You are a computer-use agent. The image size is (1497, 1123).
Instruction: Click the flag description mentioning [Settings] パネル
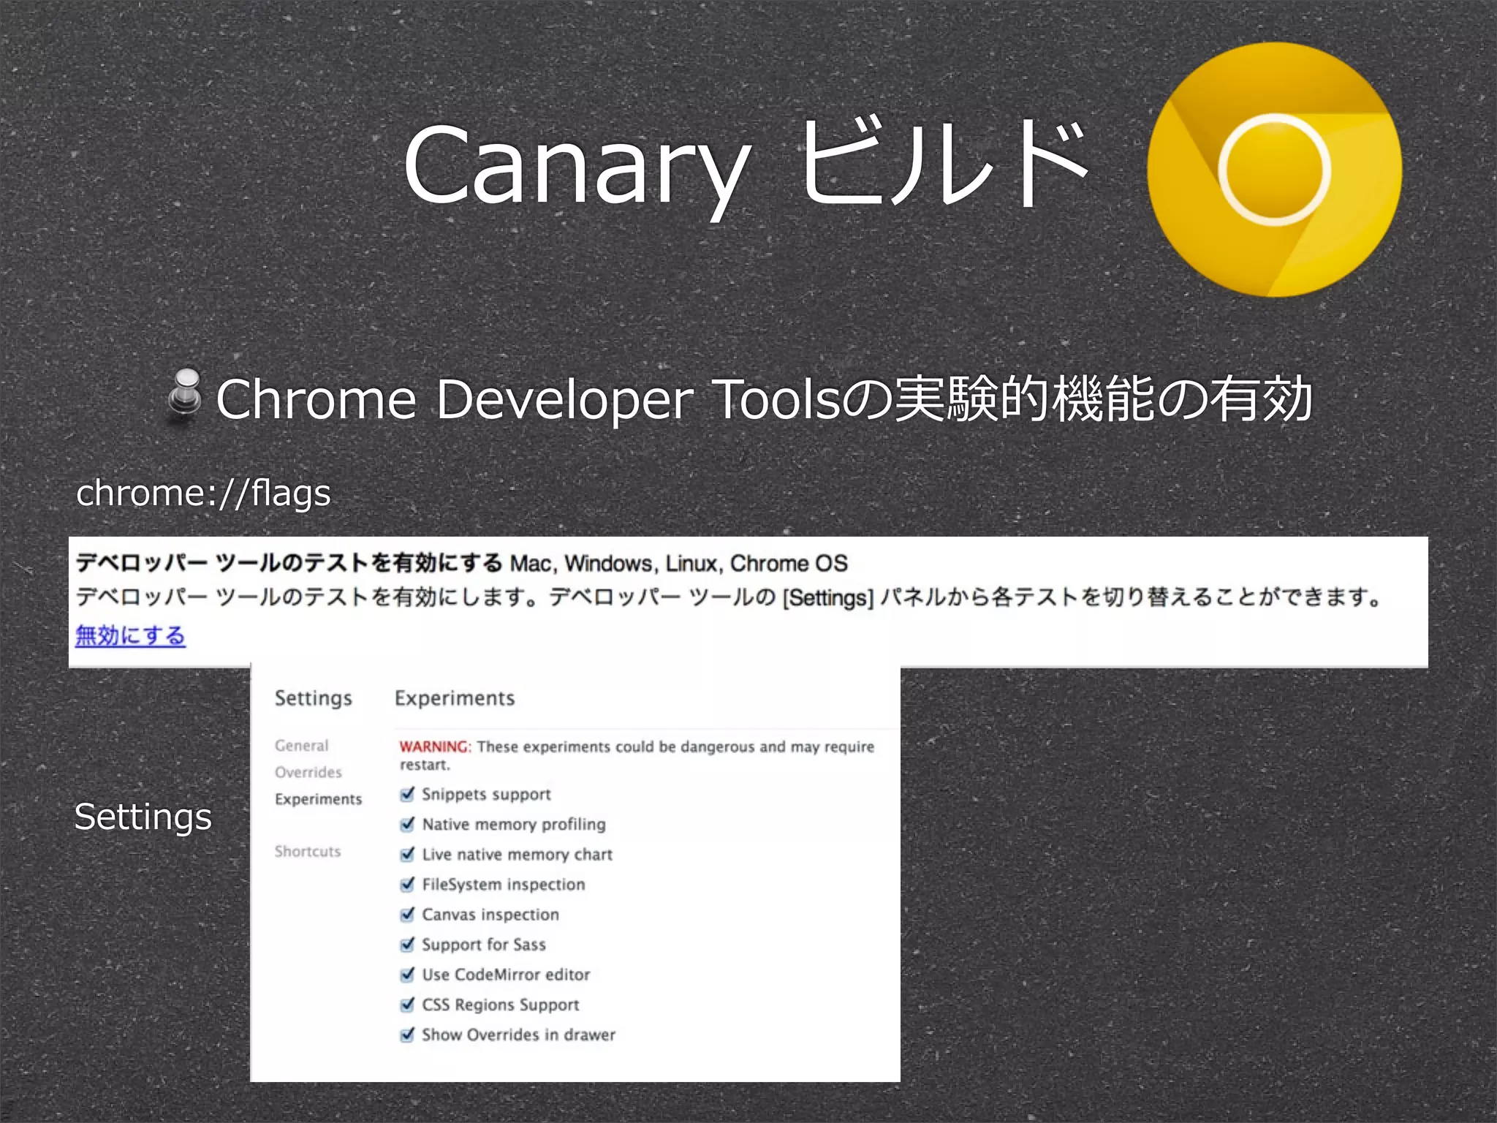pos(729,597)
